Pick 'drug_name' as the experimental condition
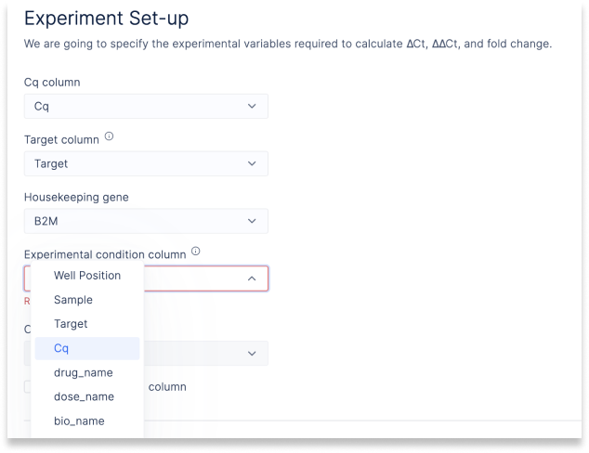 click(87, 372)
